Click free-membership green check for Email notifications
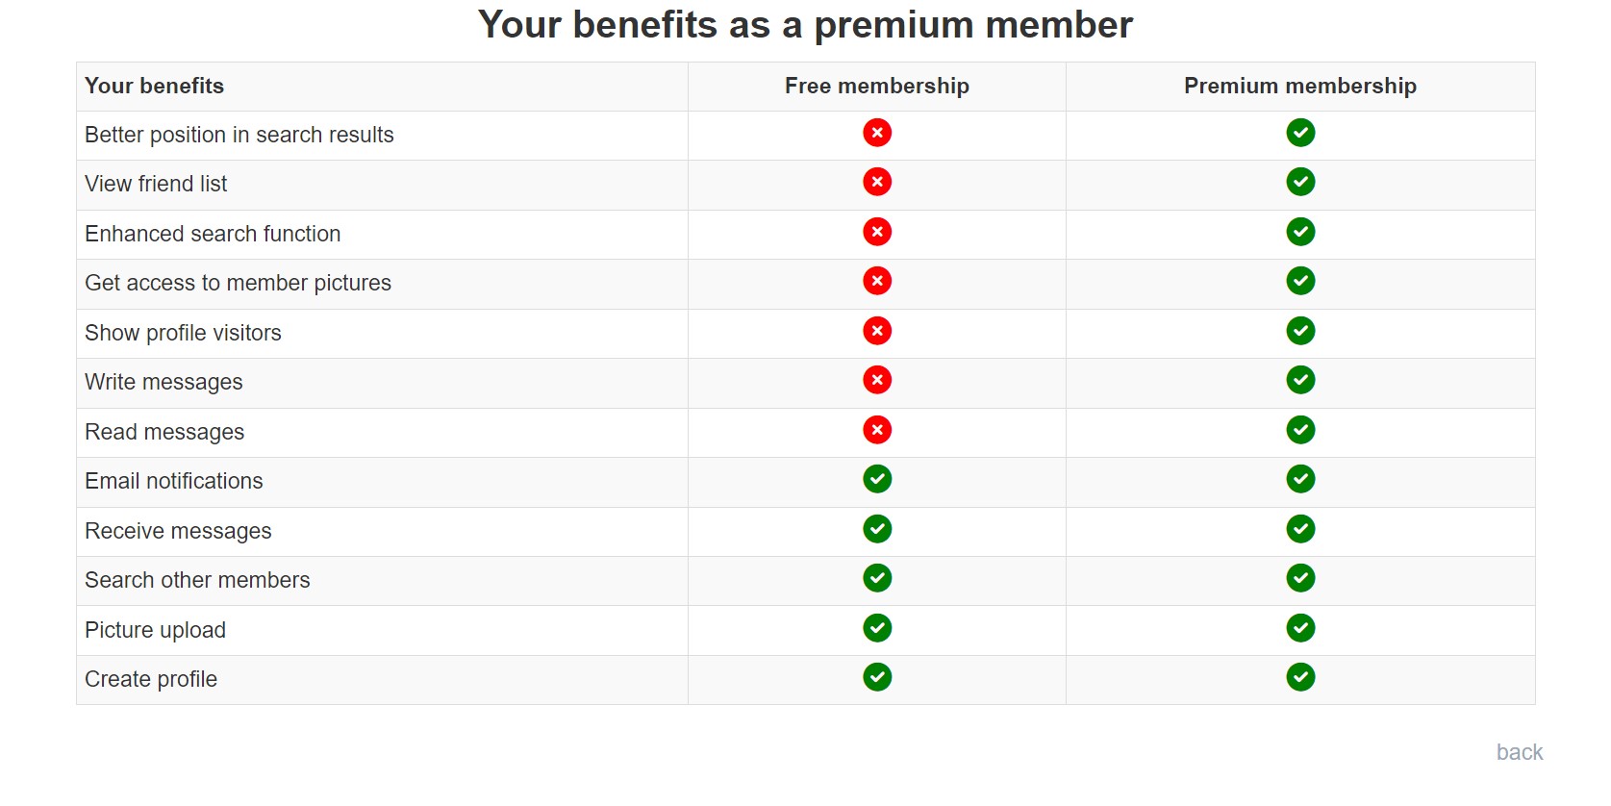This screenshot has height=806, width=1611. coord(877,479)
